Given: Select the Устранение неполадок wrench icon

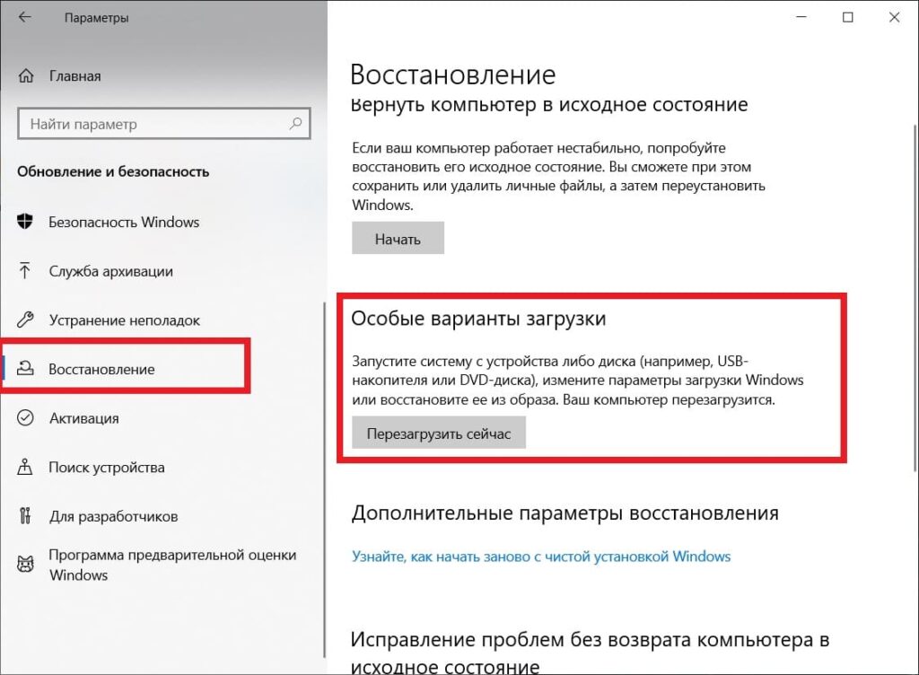Looking at the screenshot, I should [25, 320].
